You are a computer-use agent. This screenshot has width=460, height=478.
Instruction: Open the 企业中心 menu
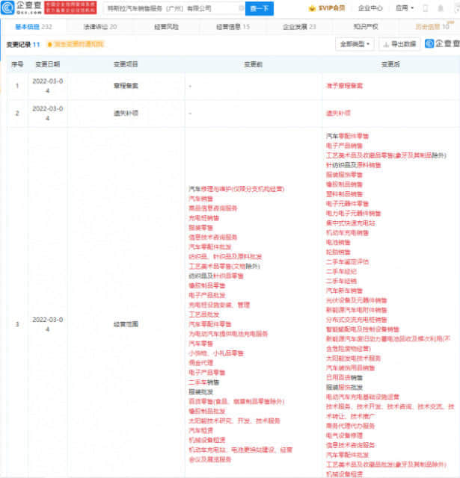pyautogui.click(x=369, y=8)
